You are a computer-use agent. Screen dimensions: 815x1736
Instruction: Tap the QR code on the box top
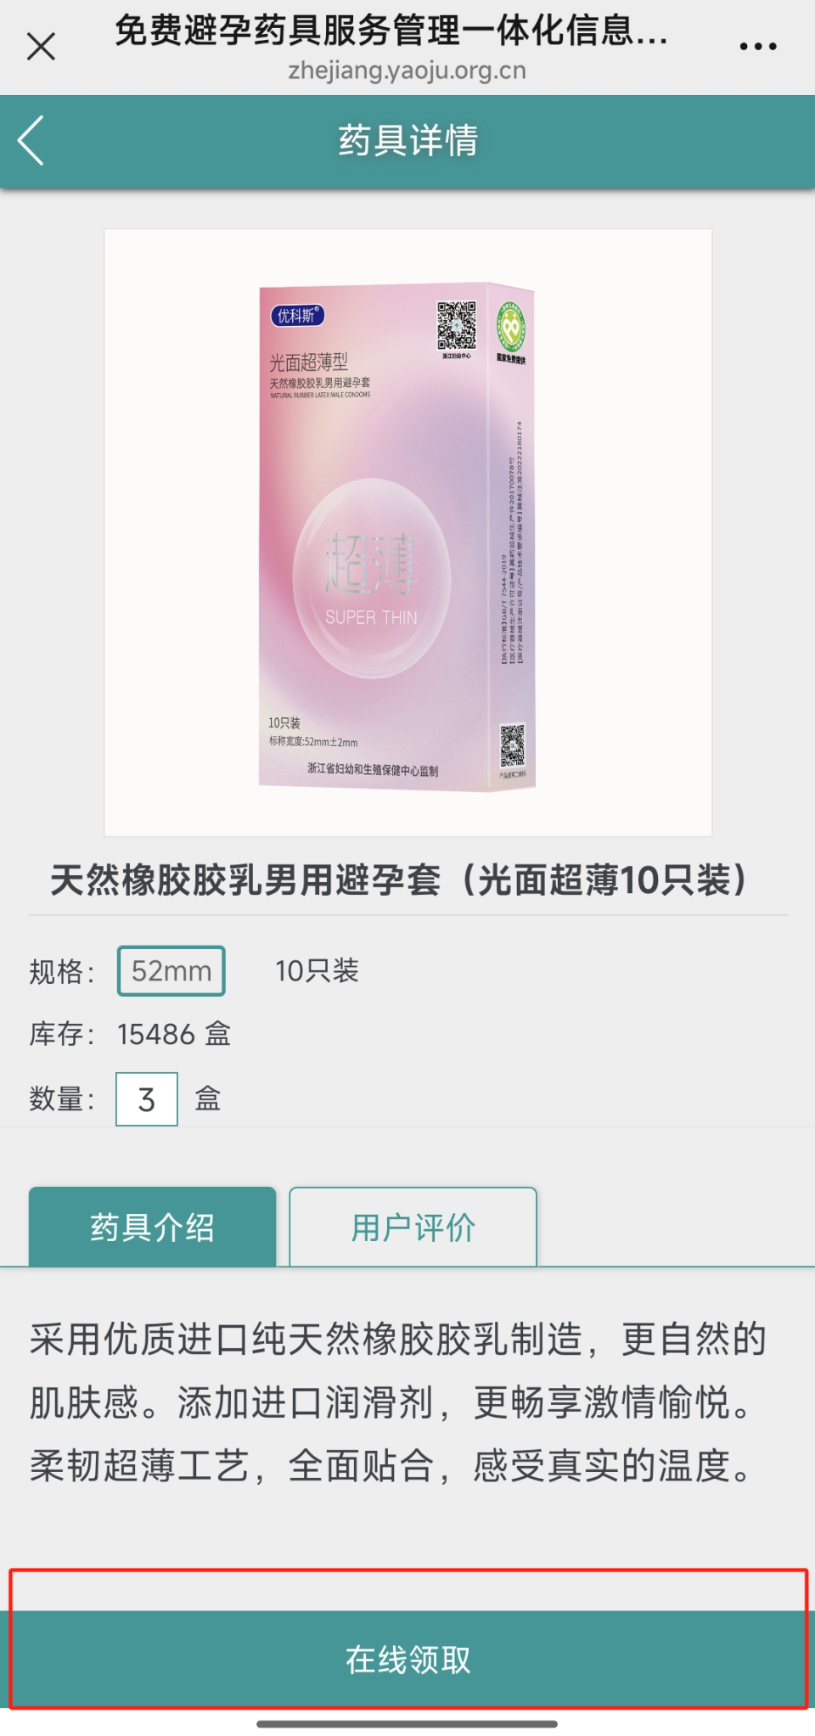click(457, 325)
